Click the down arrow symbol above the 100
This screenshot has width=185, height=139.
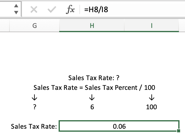(x=151, y=98)
